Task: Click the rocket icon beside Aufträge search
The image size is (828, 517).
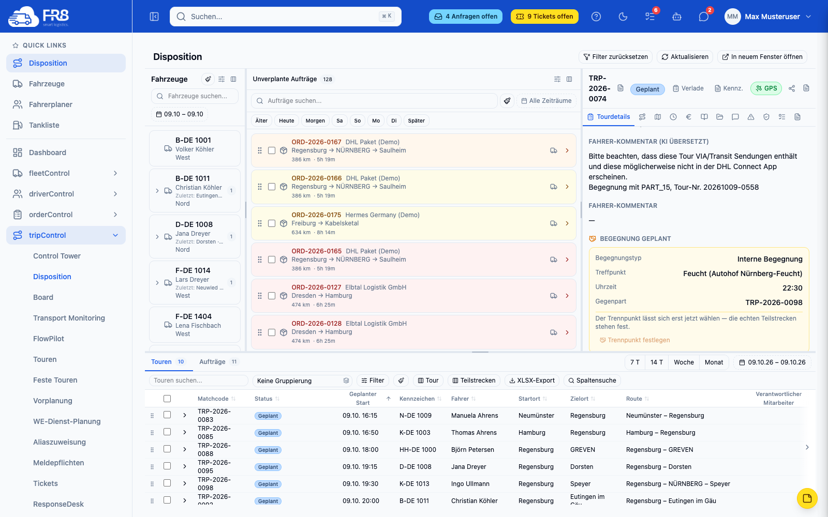Action: click(508, 101)
